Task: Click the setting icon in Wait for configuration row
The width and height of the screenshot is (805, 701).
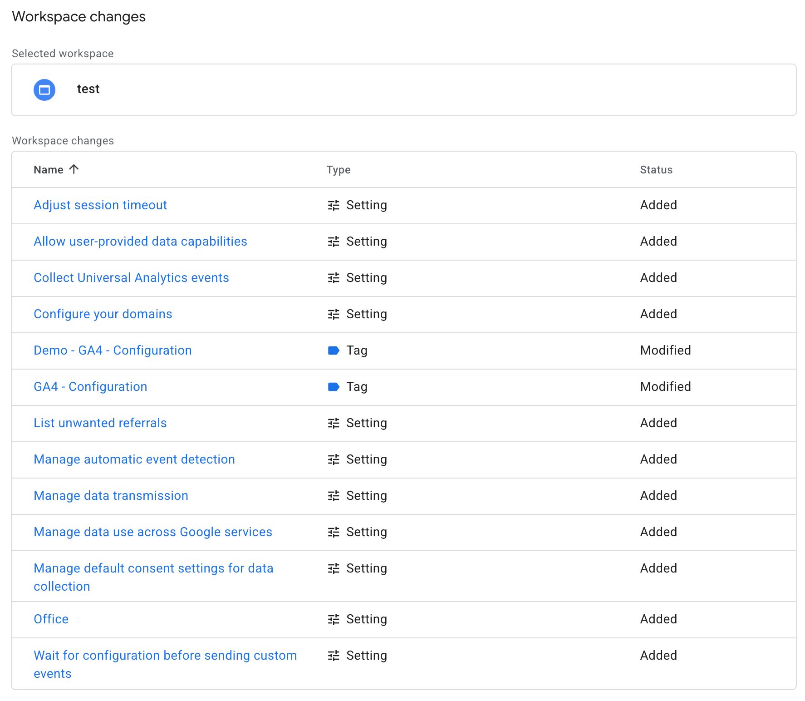Action: point(334,656)
